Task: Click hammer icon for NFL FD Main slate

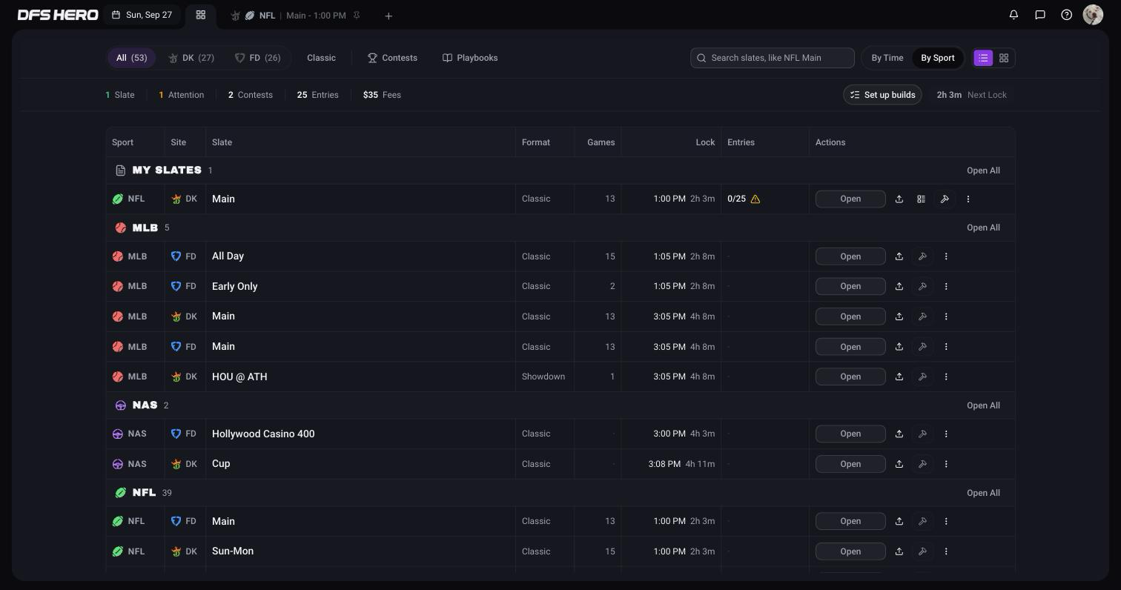Action: tap(923, 521)
